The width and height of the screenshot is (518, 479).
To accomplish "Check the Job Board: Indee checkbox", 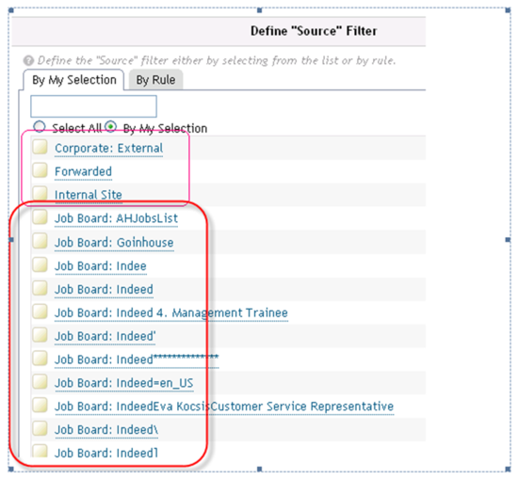I will point(40,264).
